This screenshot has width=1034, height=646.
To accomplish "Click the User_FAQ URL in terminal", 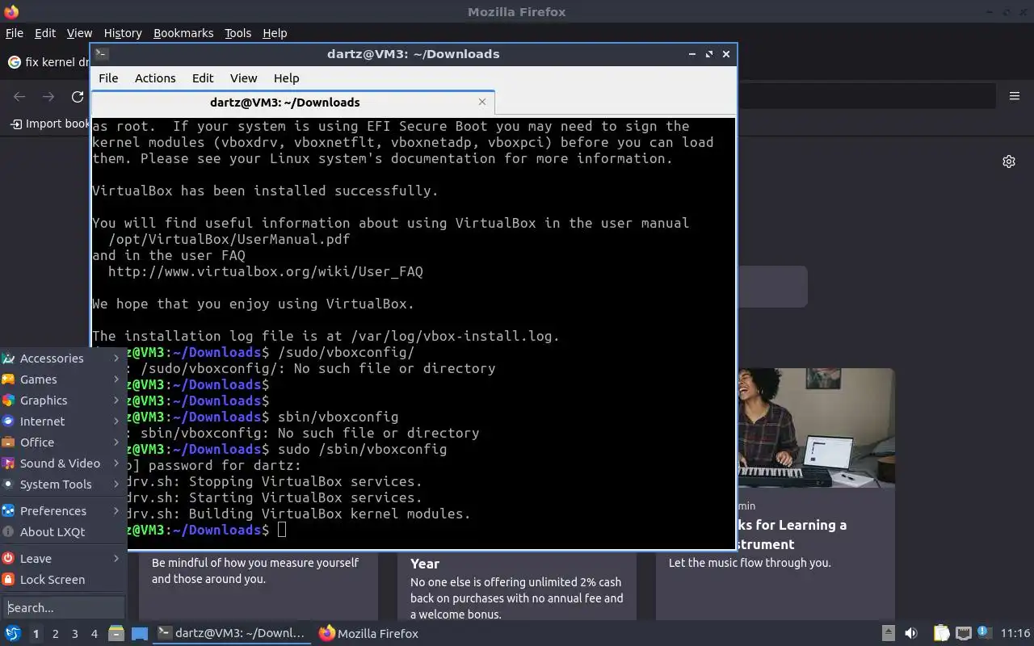I will tap(266, 271).
